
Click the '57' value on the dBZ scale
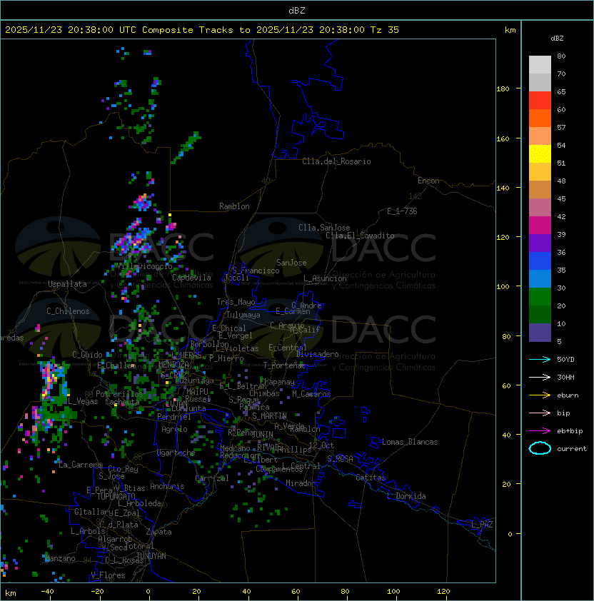tap(561, 128)
